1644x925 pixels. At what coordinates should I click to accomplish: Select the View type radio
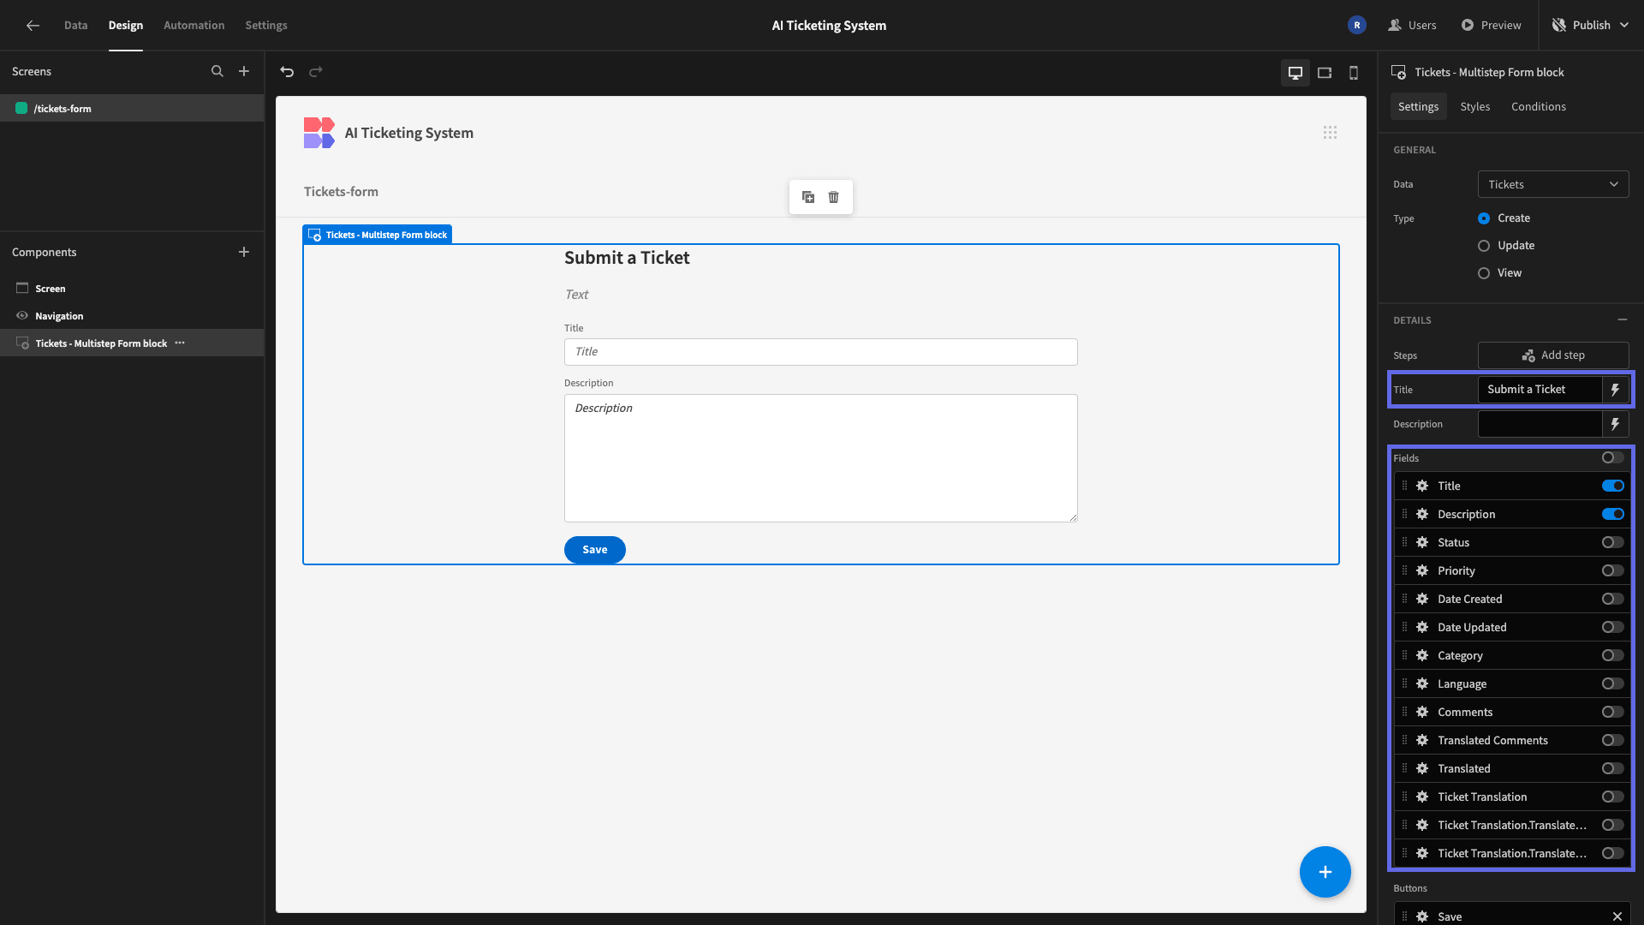pyautogui.click(x=1484, y=273)
